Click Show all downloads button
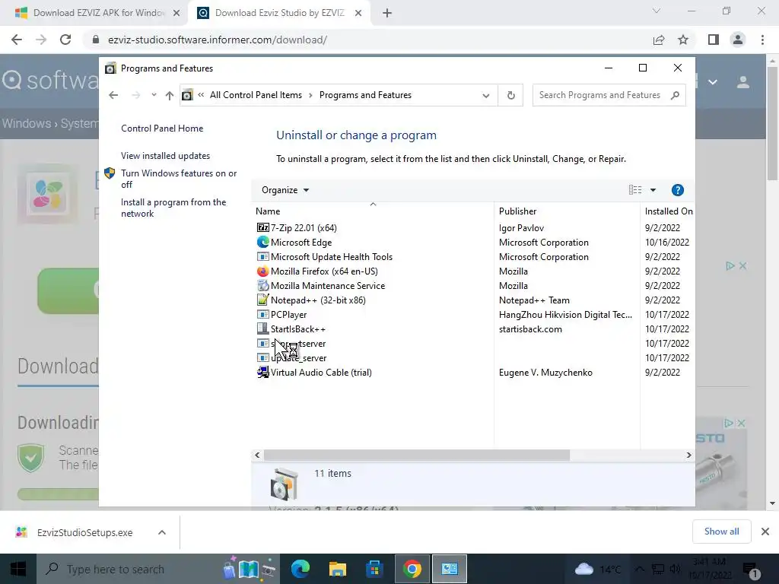This screenshot has width=779, height=584. (x=721, y=532)
